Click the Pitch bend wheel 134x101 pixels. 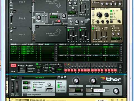tap(13, 87)
